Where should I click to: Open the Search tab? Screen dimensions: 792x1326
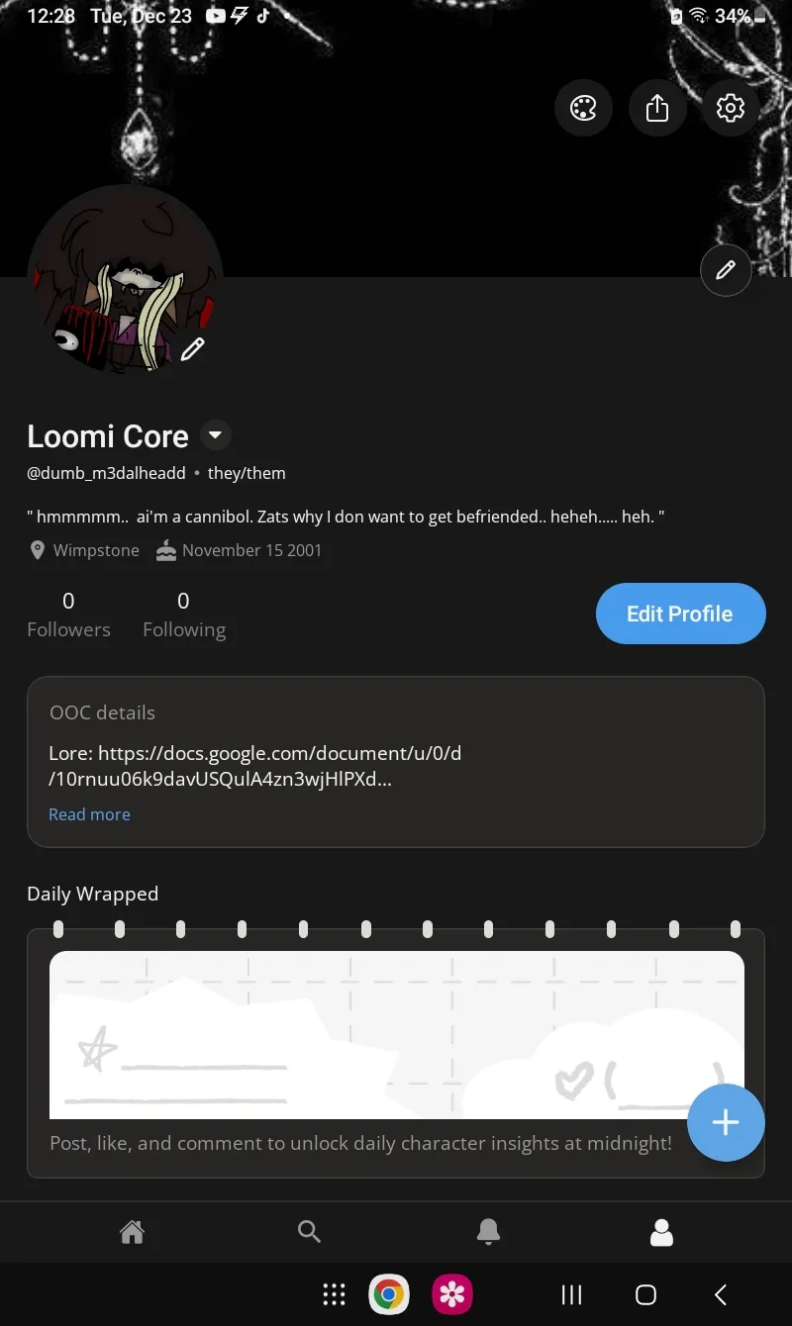[x=309, y=1232]
